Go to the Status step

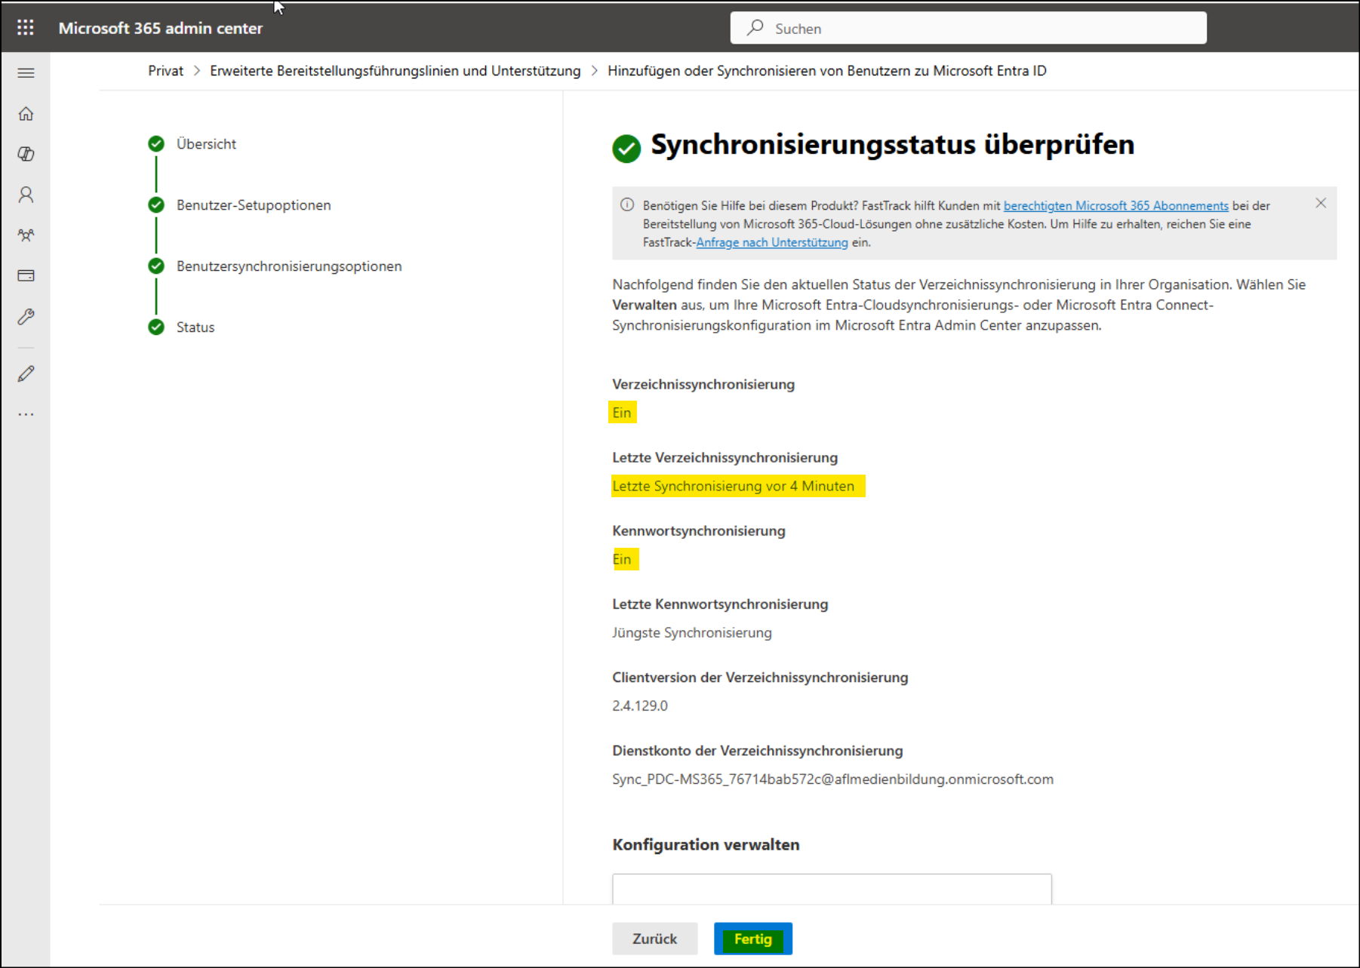[x=195, y=327]
